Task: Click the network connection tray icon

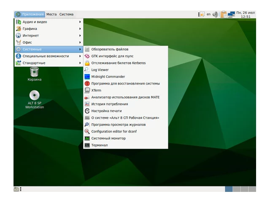Action: point(232,14)
